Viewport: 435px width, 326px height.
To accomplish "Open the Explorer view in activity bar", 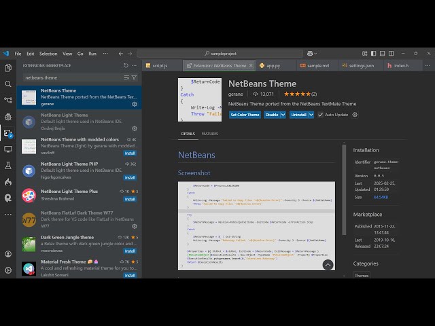I will [8, 68].
